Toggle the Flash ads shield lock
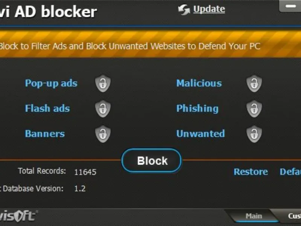301x226 pixels. coord(103,108)
